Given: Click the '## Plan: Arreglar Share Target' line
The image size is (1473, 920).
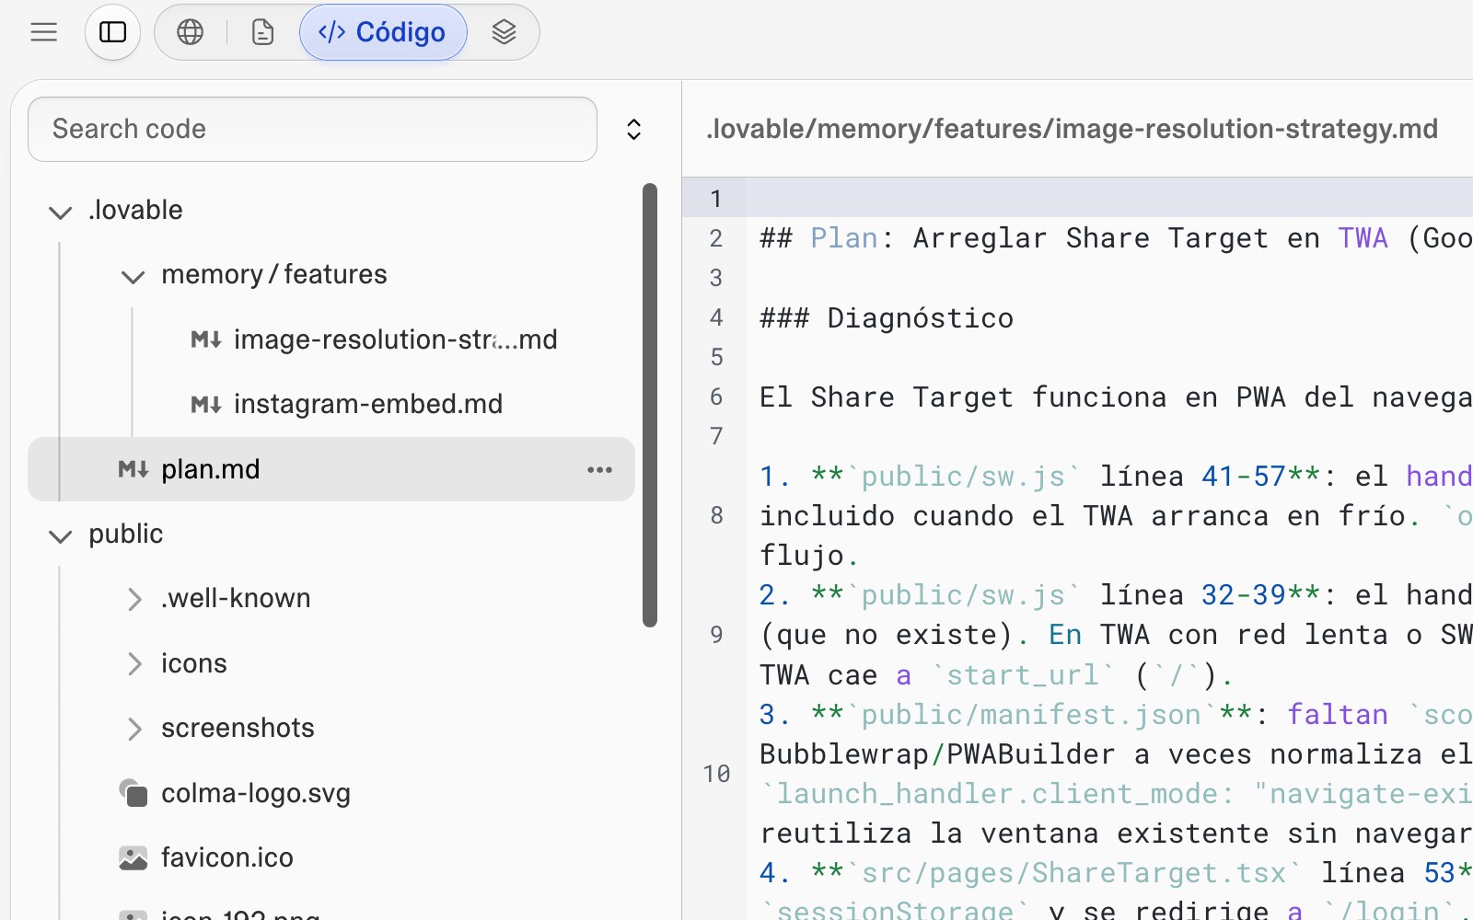Looking at the screenshot, I should (1116, 238).
